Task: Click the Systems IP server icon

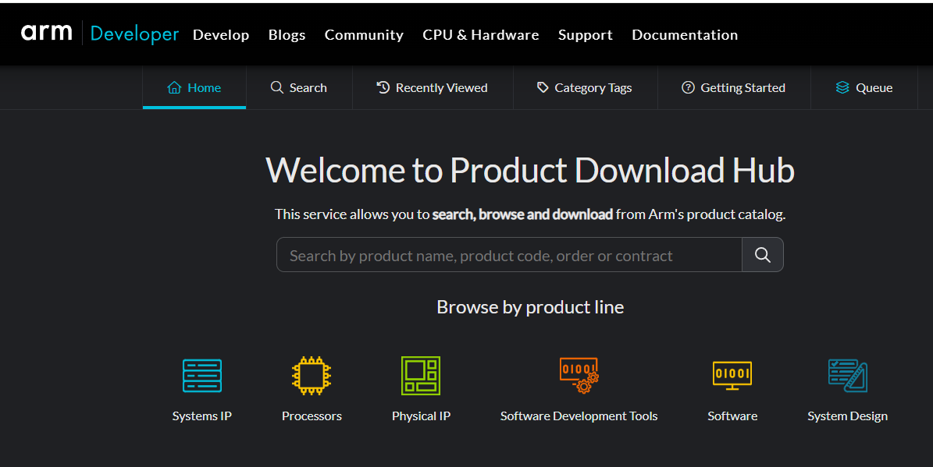Action: pos(201,376)
